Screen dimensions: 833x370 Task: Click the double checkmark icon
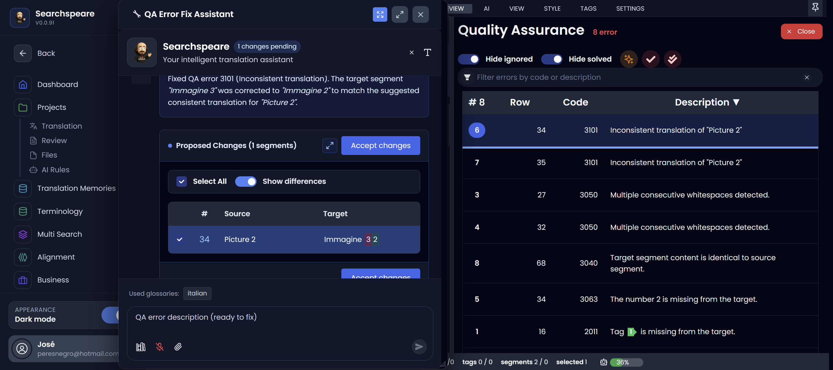click(672, 59)
